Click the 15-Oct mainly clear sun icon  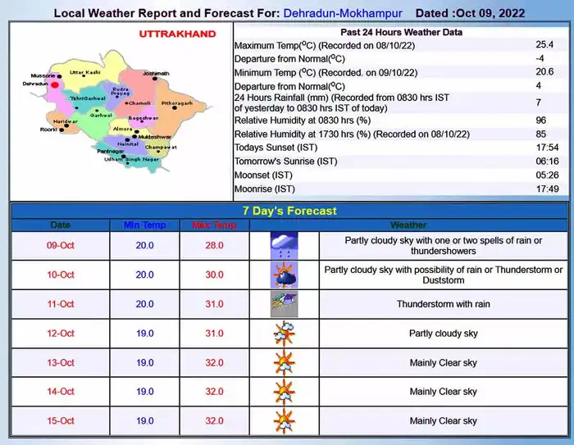click(x=284, y=421)
